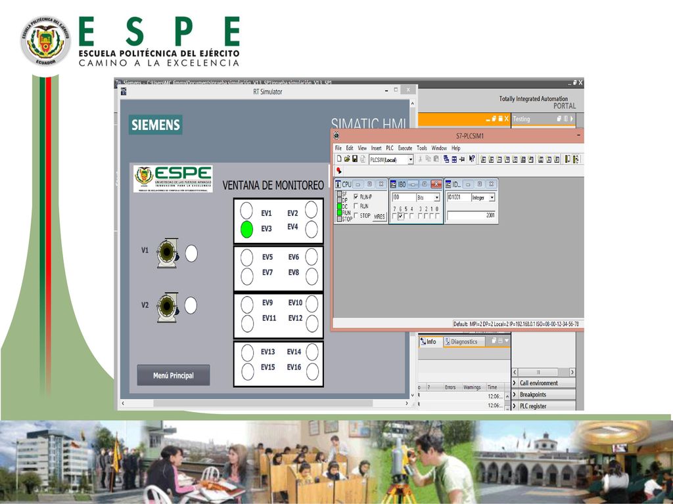The height and width of the screenshot is (504, 673).
Task: Open the Info panel options dropdown arrow
Action: tap(507, 341)
